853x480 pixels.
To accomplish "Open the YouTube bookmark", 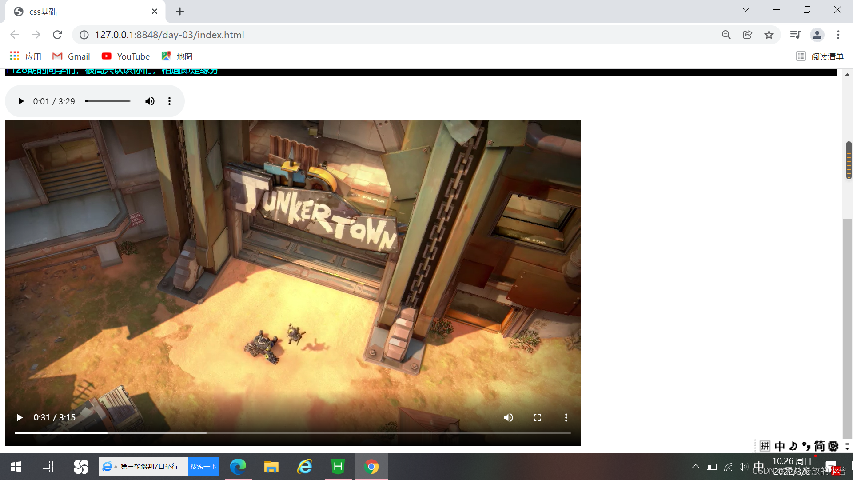I will pyautogui.click(x=126, y=56).
